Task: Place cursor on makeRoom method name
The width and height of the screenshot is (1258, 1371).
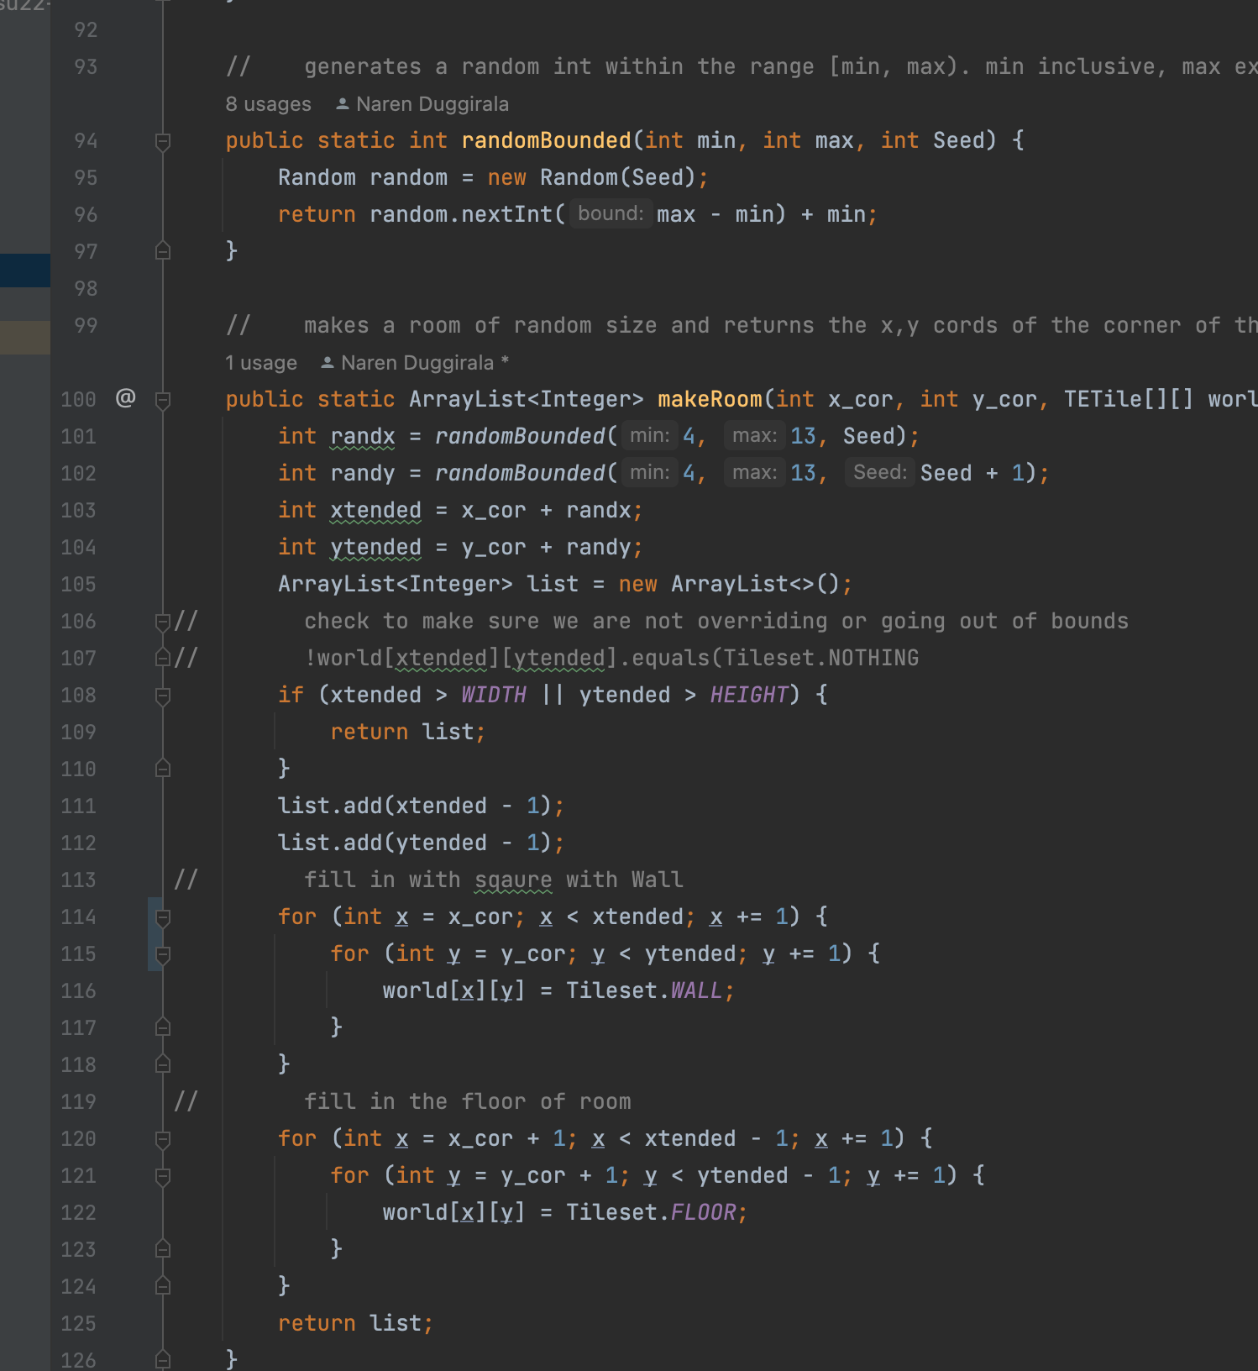Action: point(710,399)
